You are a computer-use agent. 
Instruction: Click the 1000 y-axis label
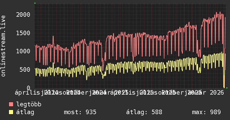pos(23,51)
